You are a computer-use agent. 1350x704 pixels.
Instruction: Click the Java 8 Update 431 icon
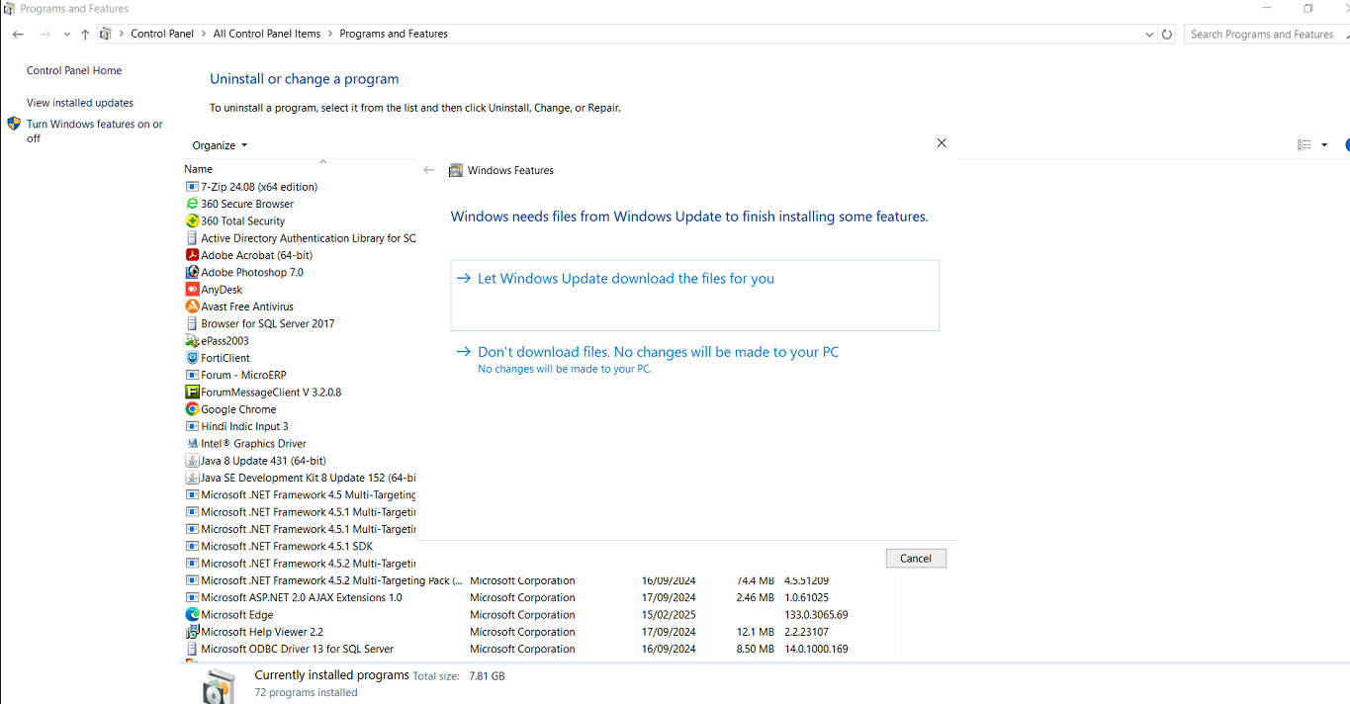(192, 461)
